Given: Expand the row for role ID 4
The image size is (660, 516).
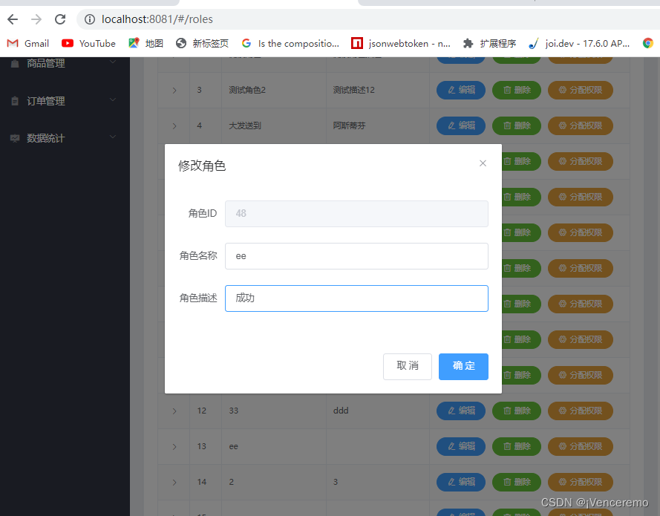Looking at the screenshot, I should (174, 125).
